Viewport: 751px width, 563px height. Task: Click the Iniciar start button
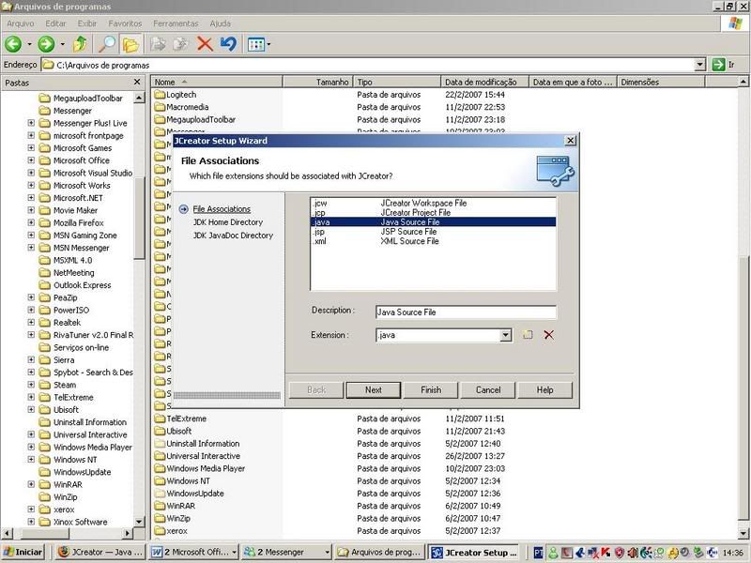pos(24,553)
